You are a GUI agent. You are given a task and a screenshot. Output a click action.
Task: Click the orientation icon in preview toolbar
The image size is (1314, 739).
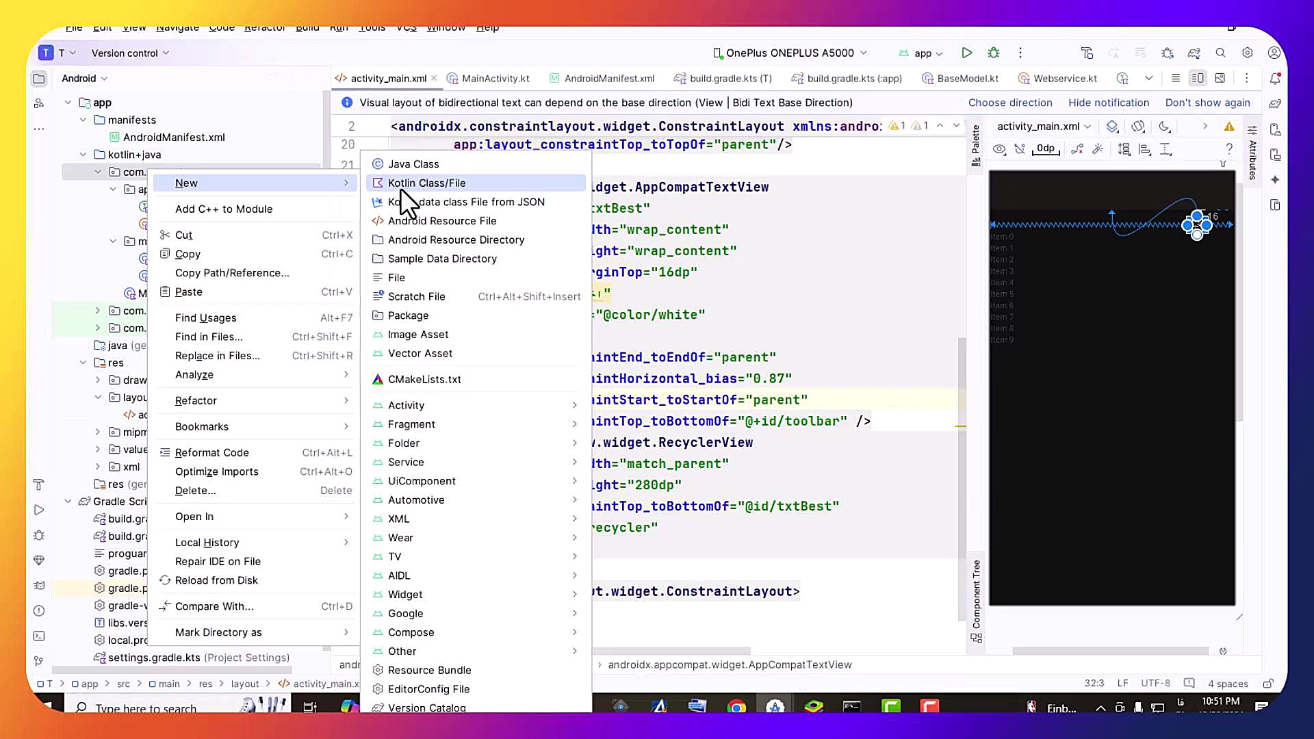pyautogui.click(x=1138, y=127)
